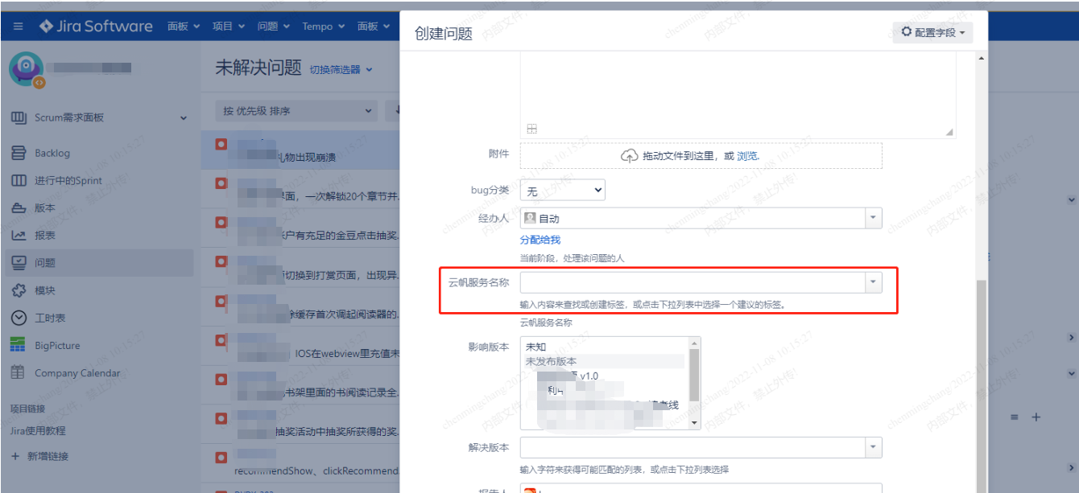The image size is (1079, 493).
Task: Open the hamburger menu in Jira header
Action: pyautogui.click(x=18, y=27)
